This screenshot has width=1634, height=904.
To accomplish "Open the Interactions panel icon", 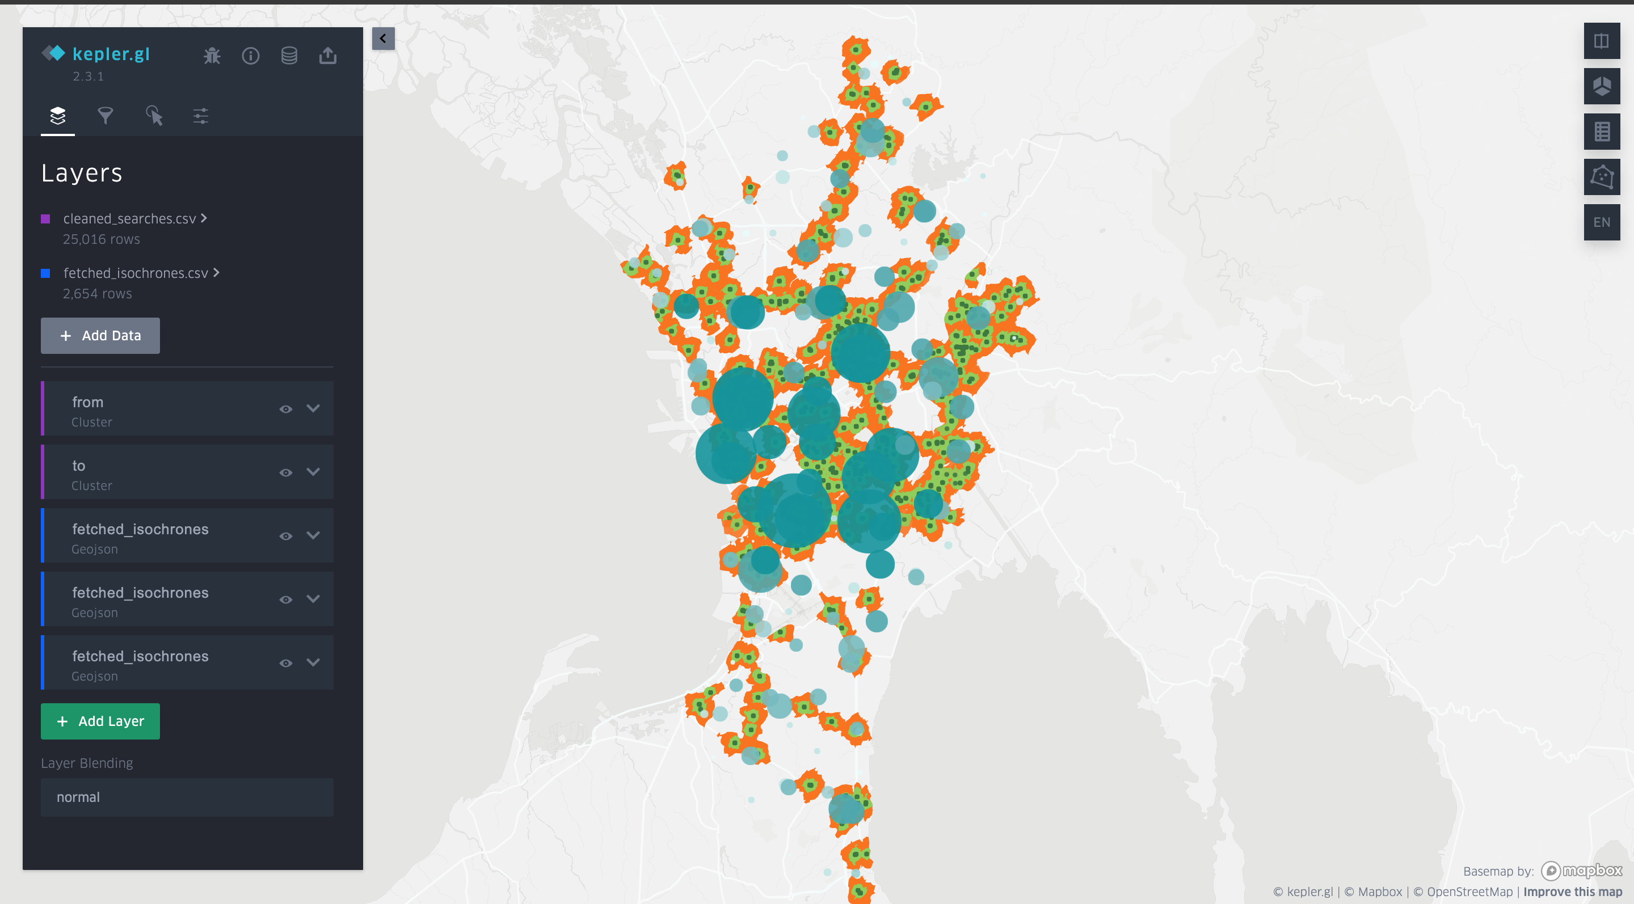I will 153,116.
